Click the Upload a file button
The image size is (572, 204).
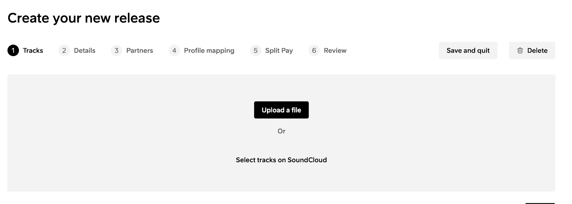coord(281,110)
